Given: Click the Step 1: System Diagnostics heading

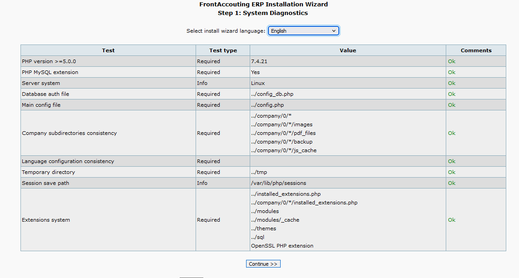Looking at the screenshot, I should click(263, 13).
